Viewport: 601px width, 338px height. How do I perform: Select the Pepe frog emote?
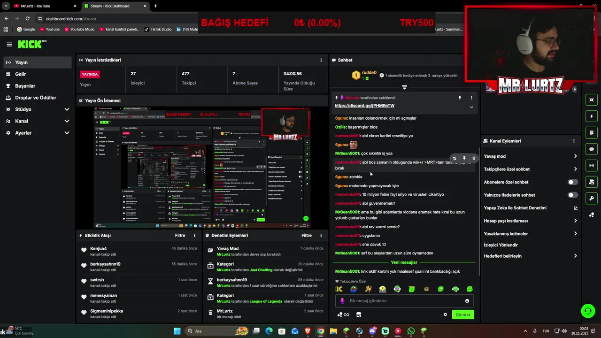354,289
